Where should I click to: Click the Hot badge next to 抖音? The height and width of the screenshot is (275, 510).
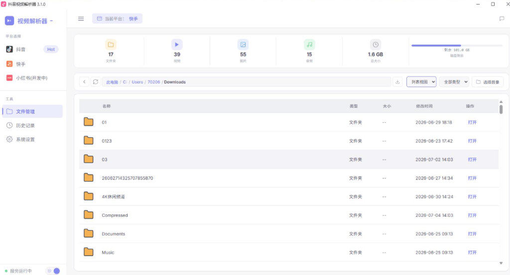pyautogui.click(x=51, y=49)
